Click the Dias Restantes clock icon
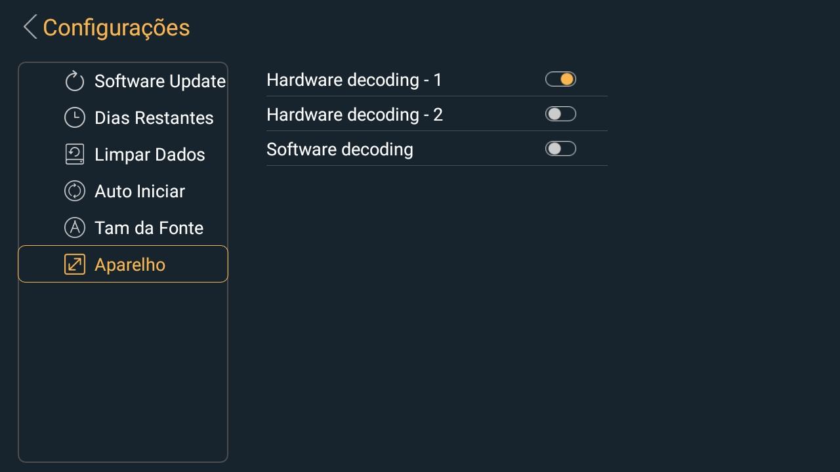Image resolution: width=840 pixels, height=472 pixels. click(75, 118)
